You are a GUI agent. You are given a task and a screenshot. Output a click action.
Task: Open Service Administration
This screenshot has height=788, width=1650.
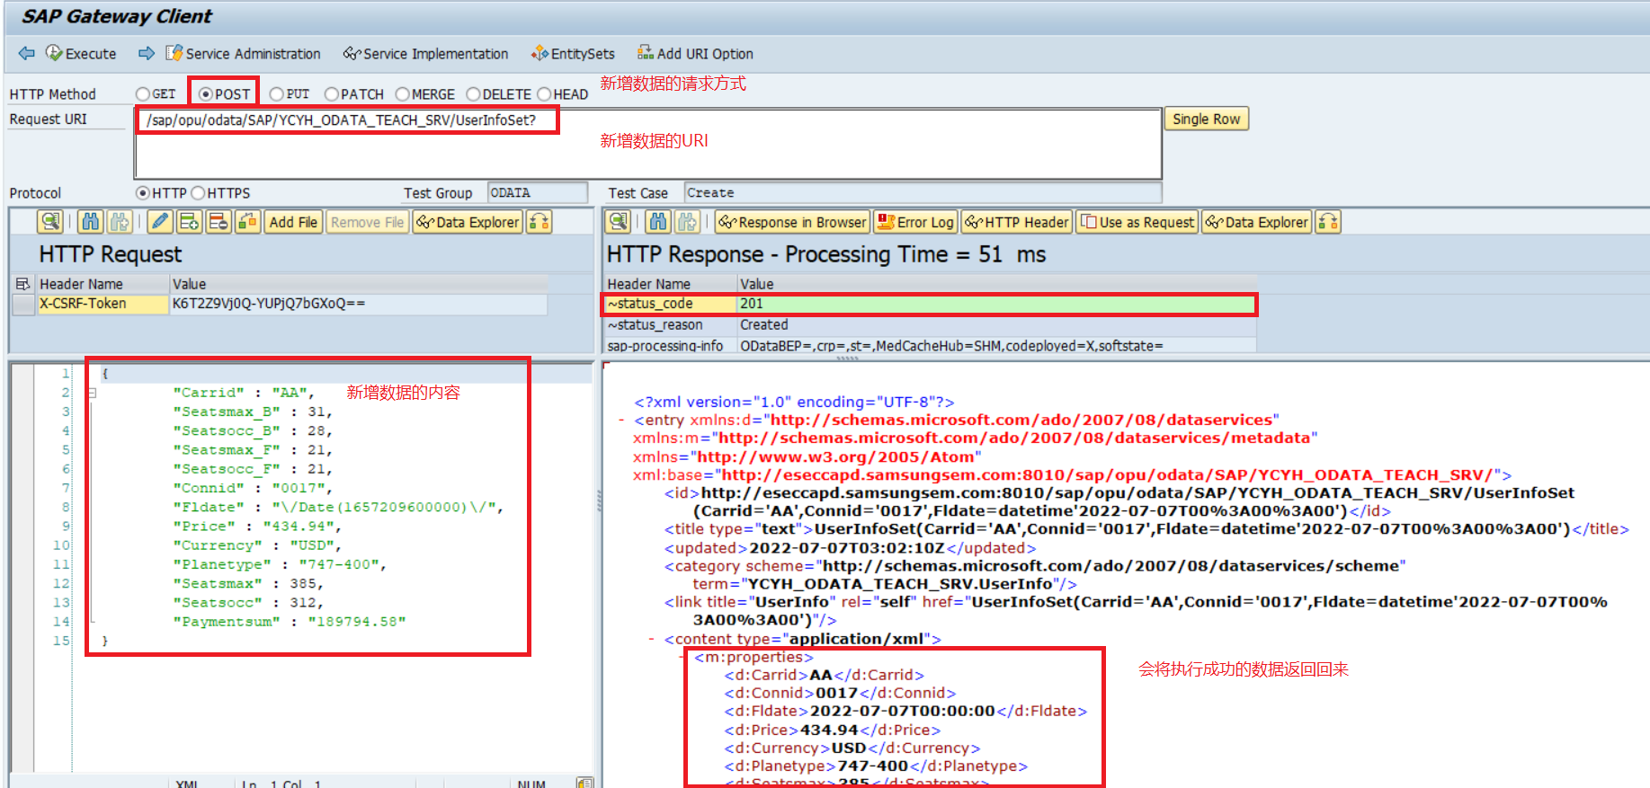coord(243,54)
